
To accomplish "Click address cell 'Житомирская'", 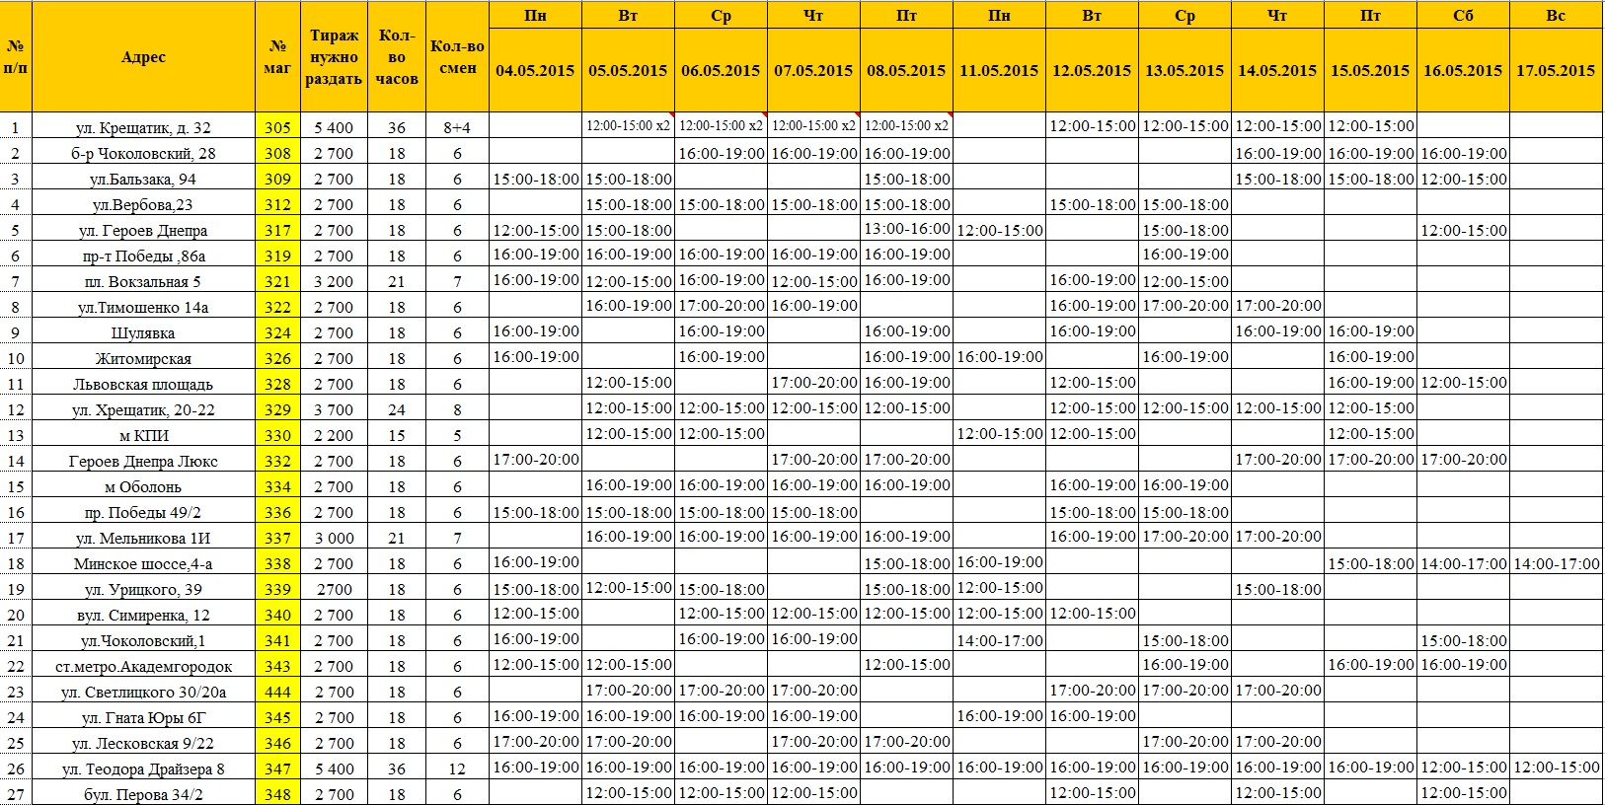I will [x=143, y=358].
